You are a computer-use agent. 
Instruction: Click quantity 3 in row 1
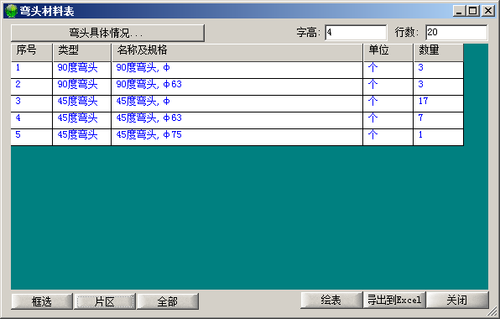[x=439, y=70]
